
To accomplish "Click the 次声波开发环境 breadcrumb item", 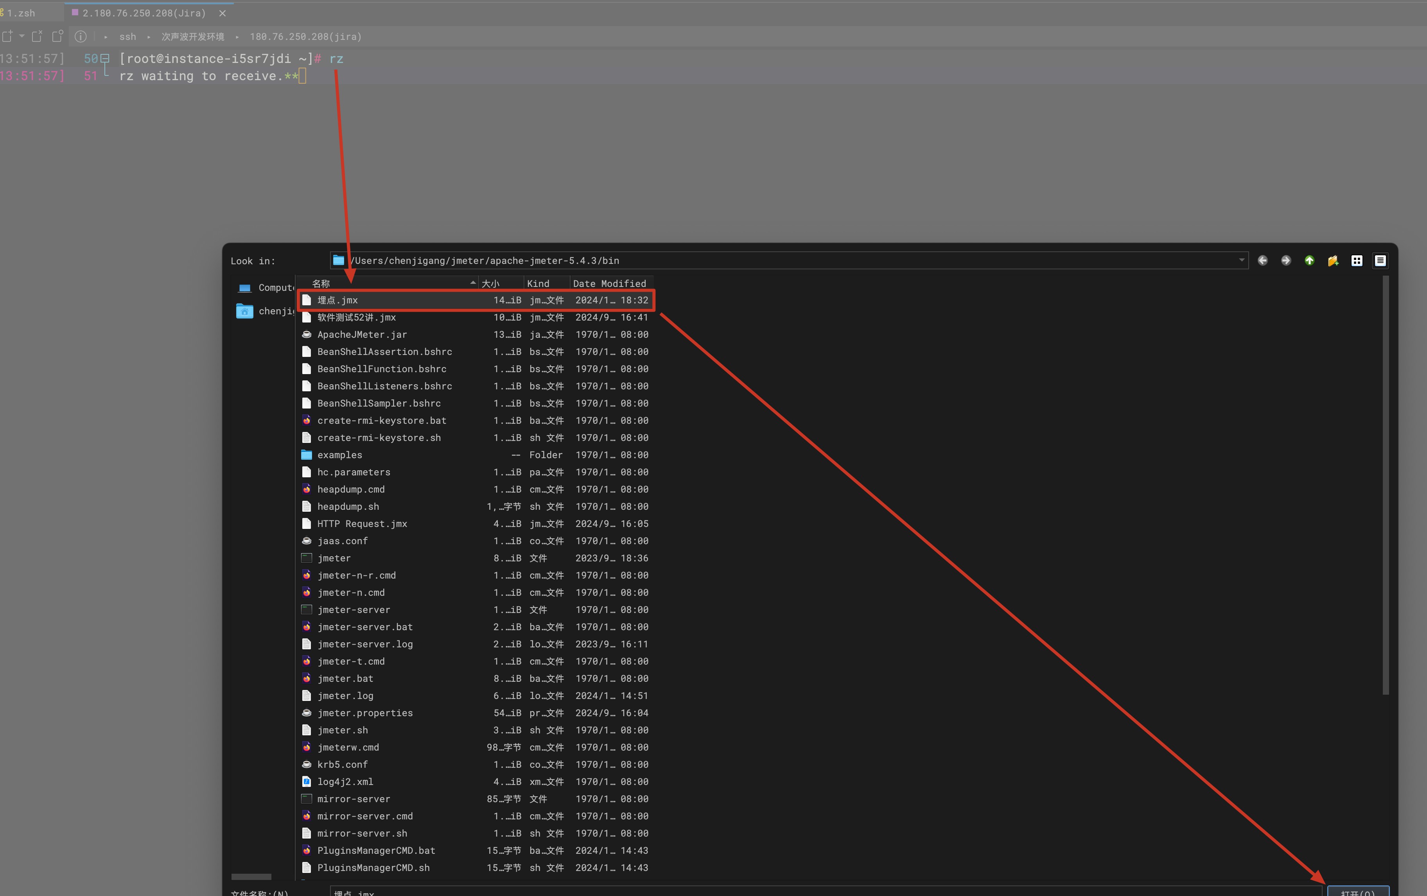I will tap(192, 37).
